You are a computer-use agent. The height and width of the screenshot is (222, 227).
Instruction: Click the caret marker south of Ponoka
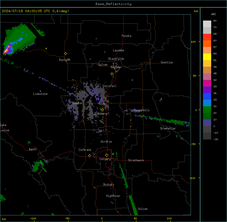[96, 39]
